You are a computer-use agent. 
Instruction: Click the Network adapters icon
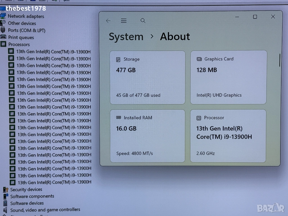(3, 16)
